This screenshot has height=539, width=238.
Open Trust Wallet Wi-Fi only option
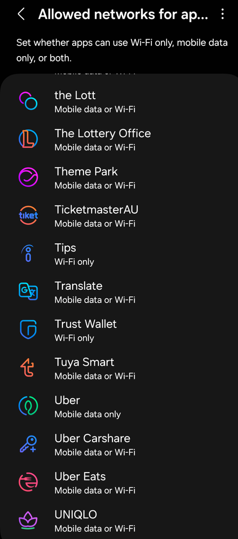[119, 330]
